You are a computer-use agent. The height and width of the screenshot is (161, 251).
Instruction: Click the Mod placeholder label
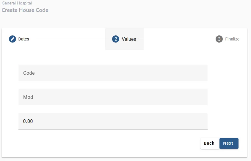click(28, 97)
